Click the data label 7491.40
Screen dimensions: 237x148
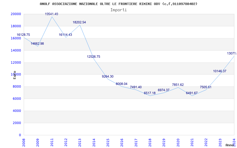click(136, 87)
